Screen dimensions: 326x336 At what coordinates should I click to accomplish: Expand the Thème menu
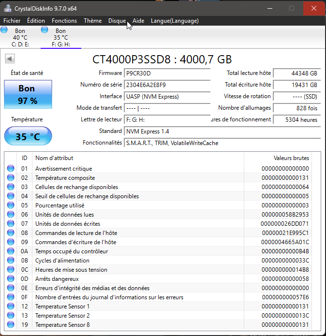coord(92,21)
